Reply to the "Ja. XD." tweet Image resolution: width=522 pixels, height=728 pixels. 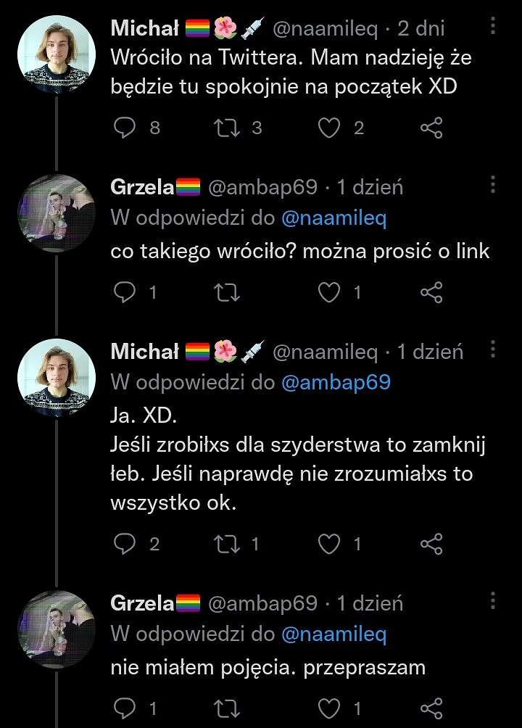125,544
